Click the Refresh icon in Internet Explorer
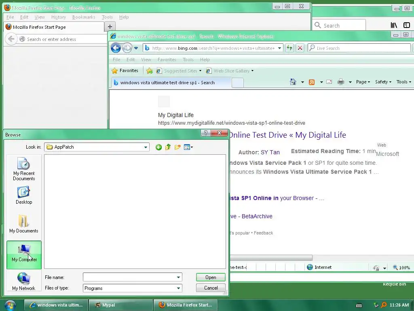The image size is (414, 311). (x=289, y=48)
